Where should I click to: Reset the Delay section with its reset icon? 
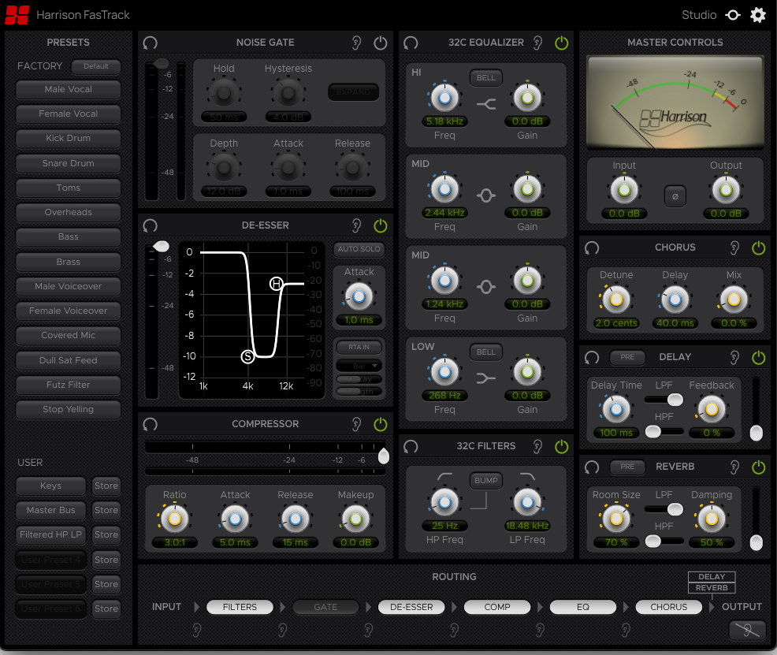592,357
